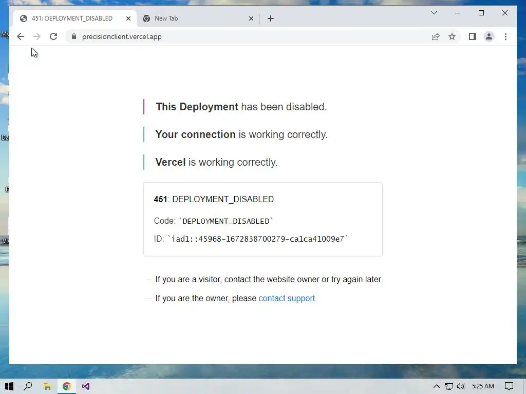
Task: Click the 'If you are a visitor' sentence
Action: (x=269, y=279)
